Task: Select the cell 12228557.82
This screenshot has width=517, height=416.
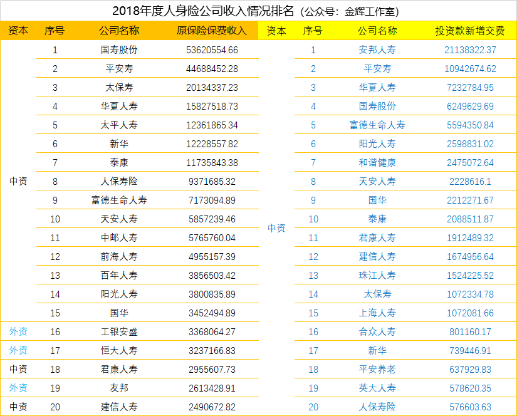Action: (212, 143)
